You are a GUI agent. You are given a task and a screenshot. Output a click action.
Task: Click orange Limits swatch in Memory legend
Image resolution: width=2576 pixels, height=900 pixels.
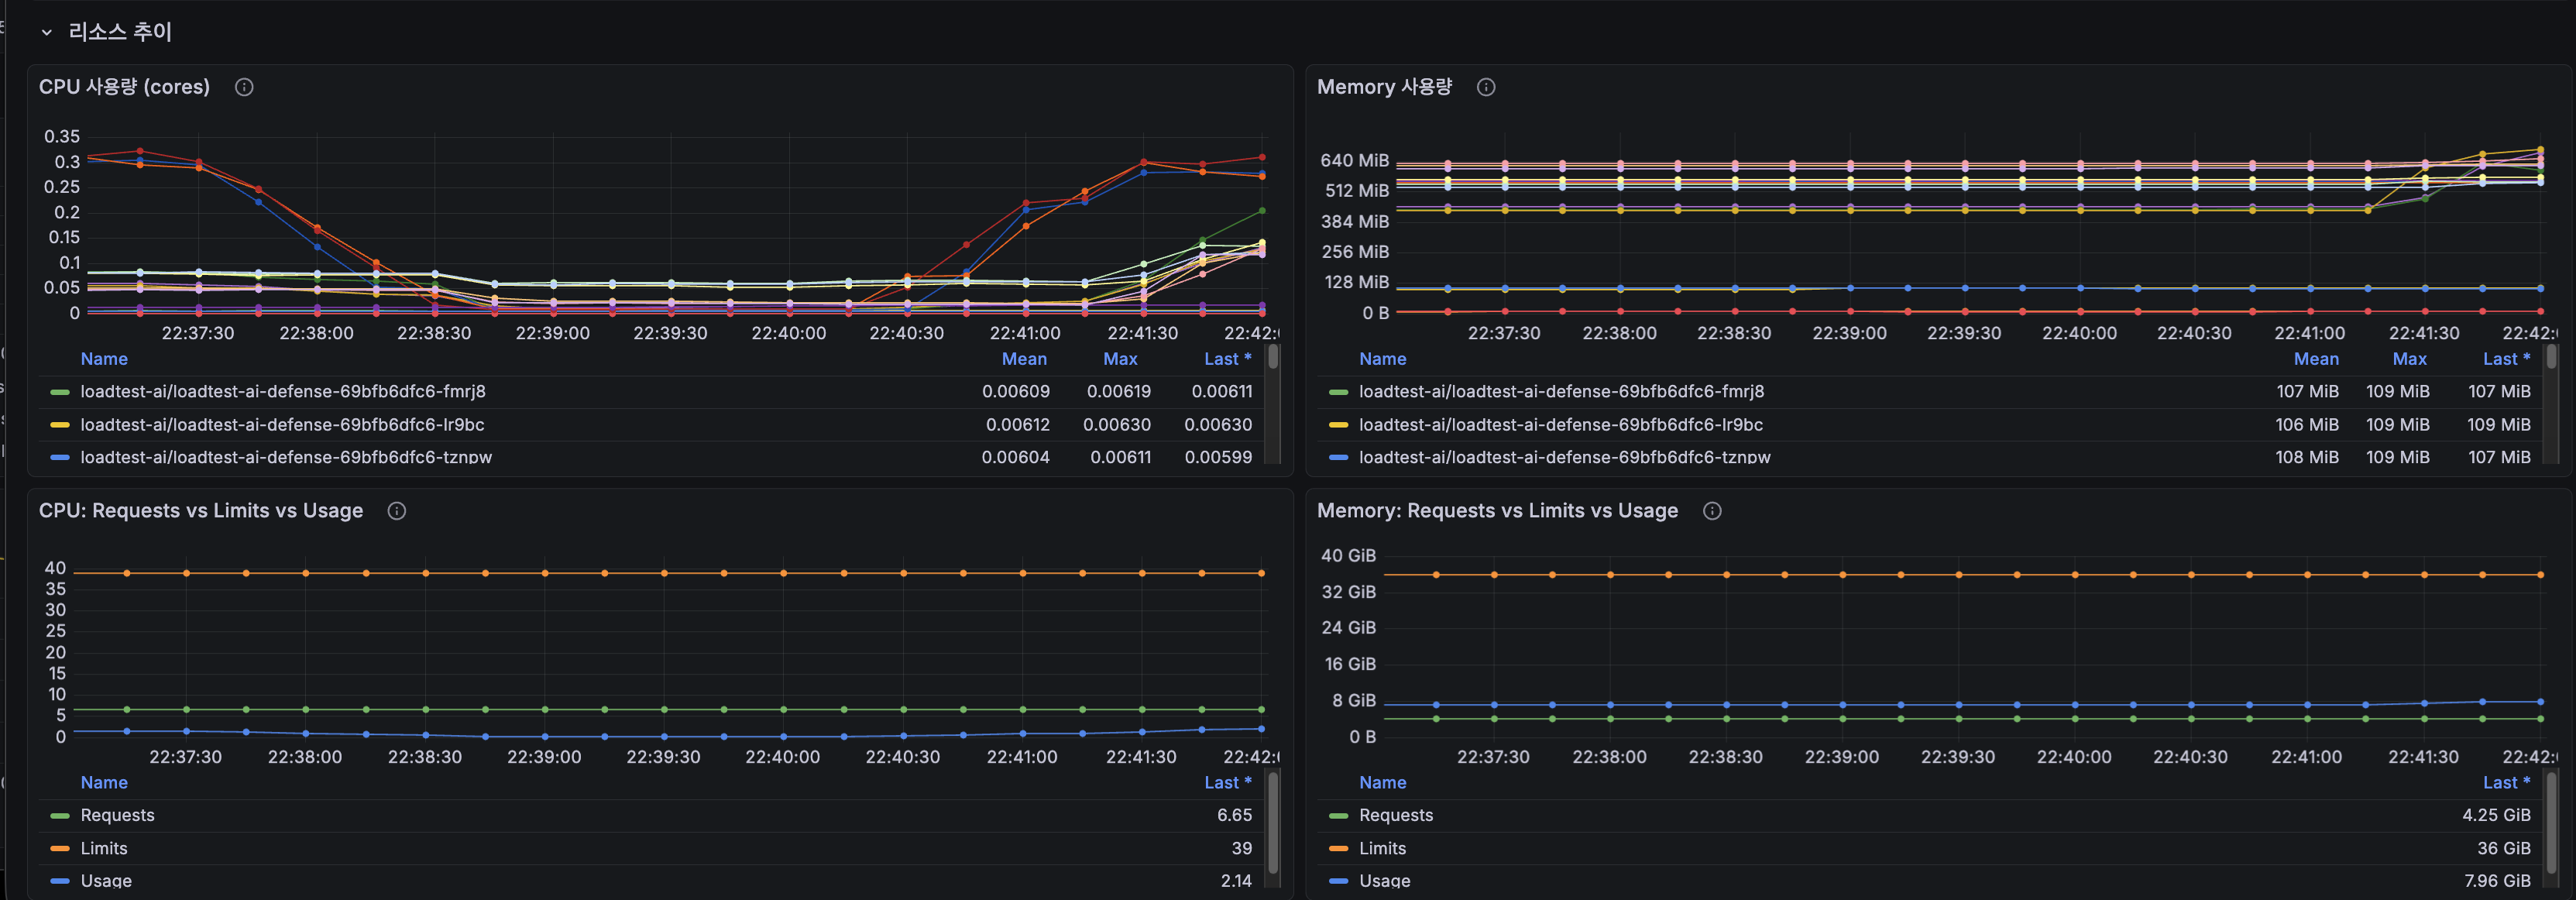[x=1338, y=849]
